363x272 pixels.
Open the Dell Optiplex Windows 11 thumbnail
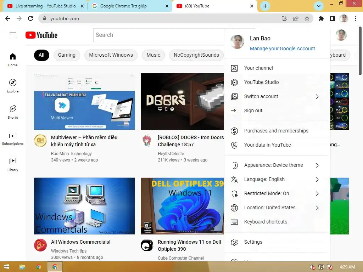(x=183, y=206)
